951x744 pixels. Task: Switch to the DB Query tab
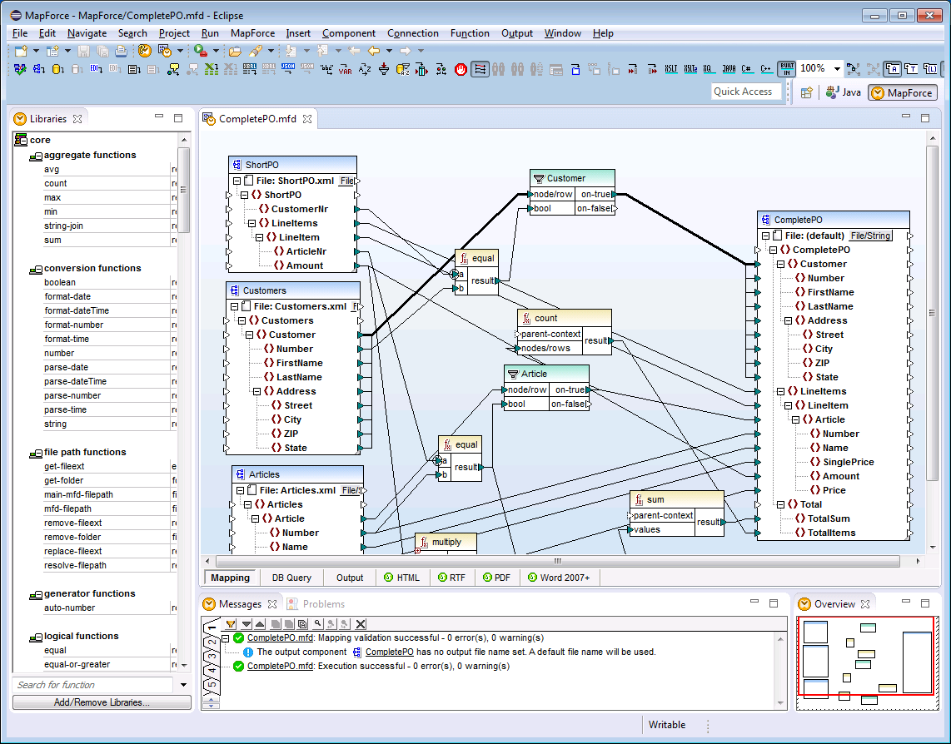(x=291, y=578)
